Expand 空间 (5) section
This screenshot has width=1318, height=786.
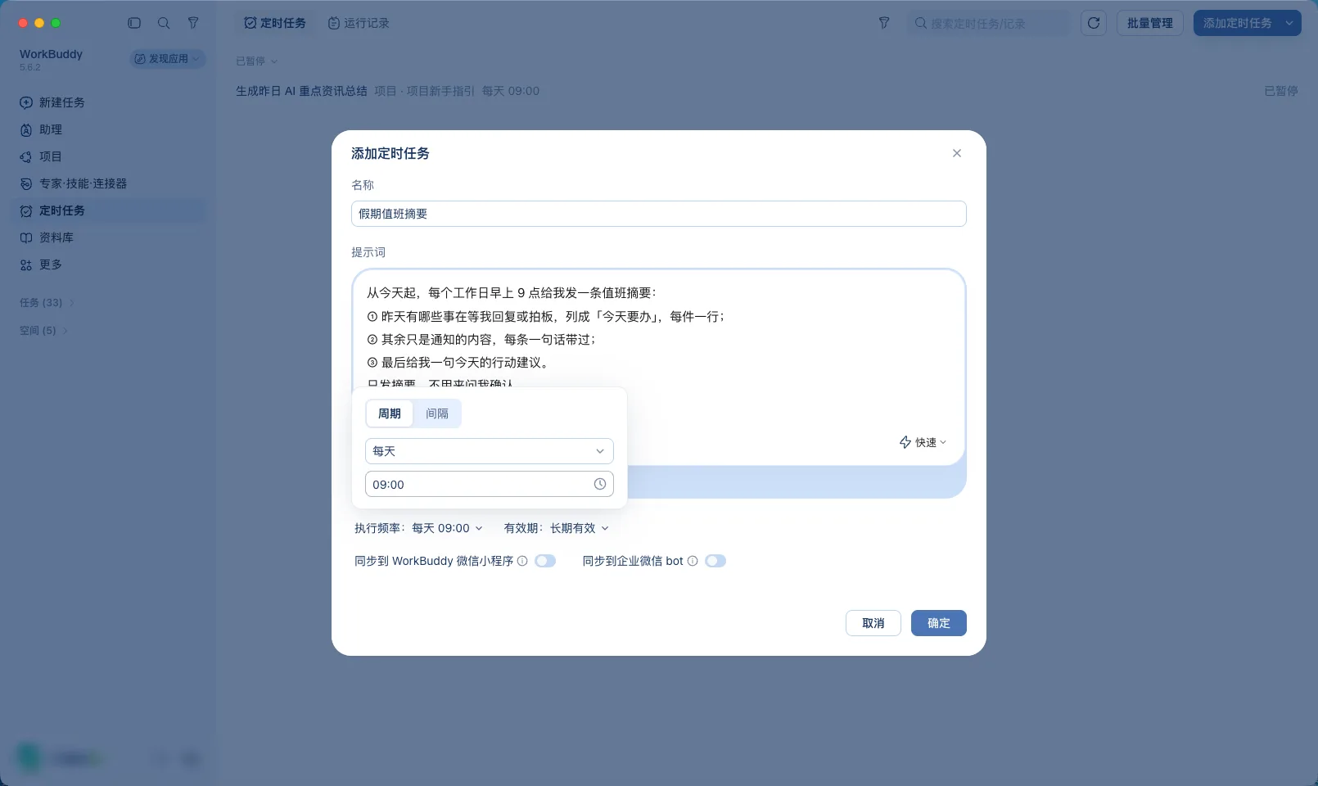43,331
